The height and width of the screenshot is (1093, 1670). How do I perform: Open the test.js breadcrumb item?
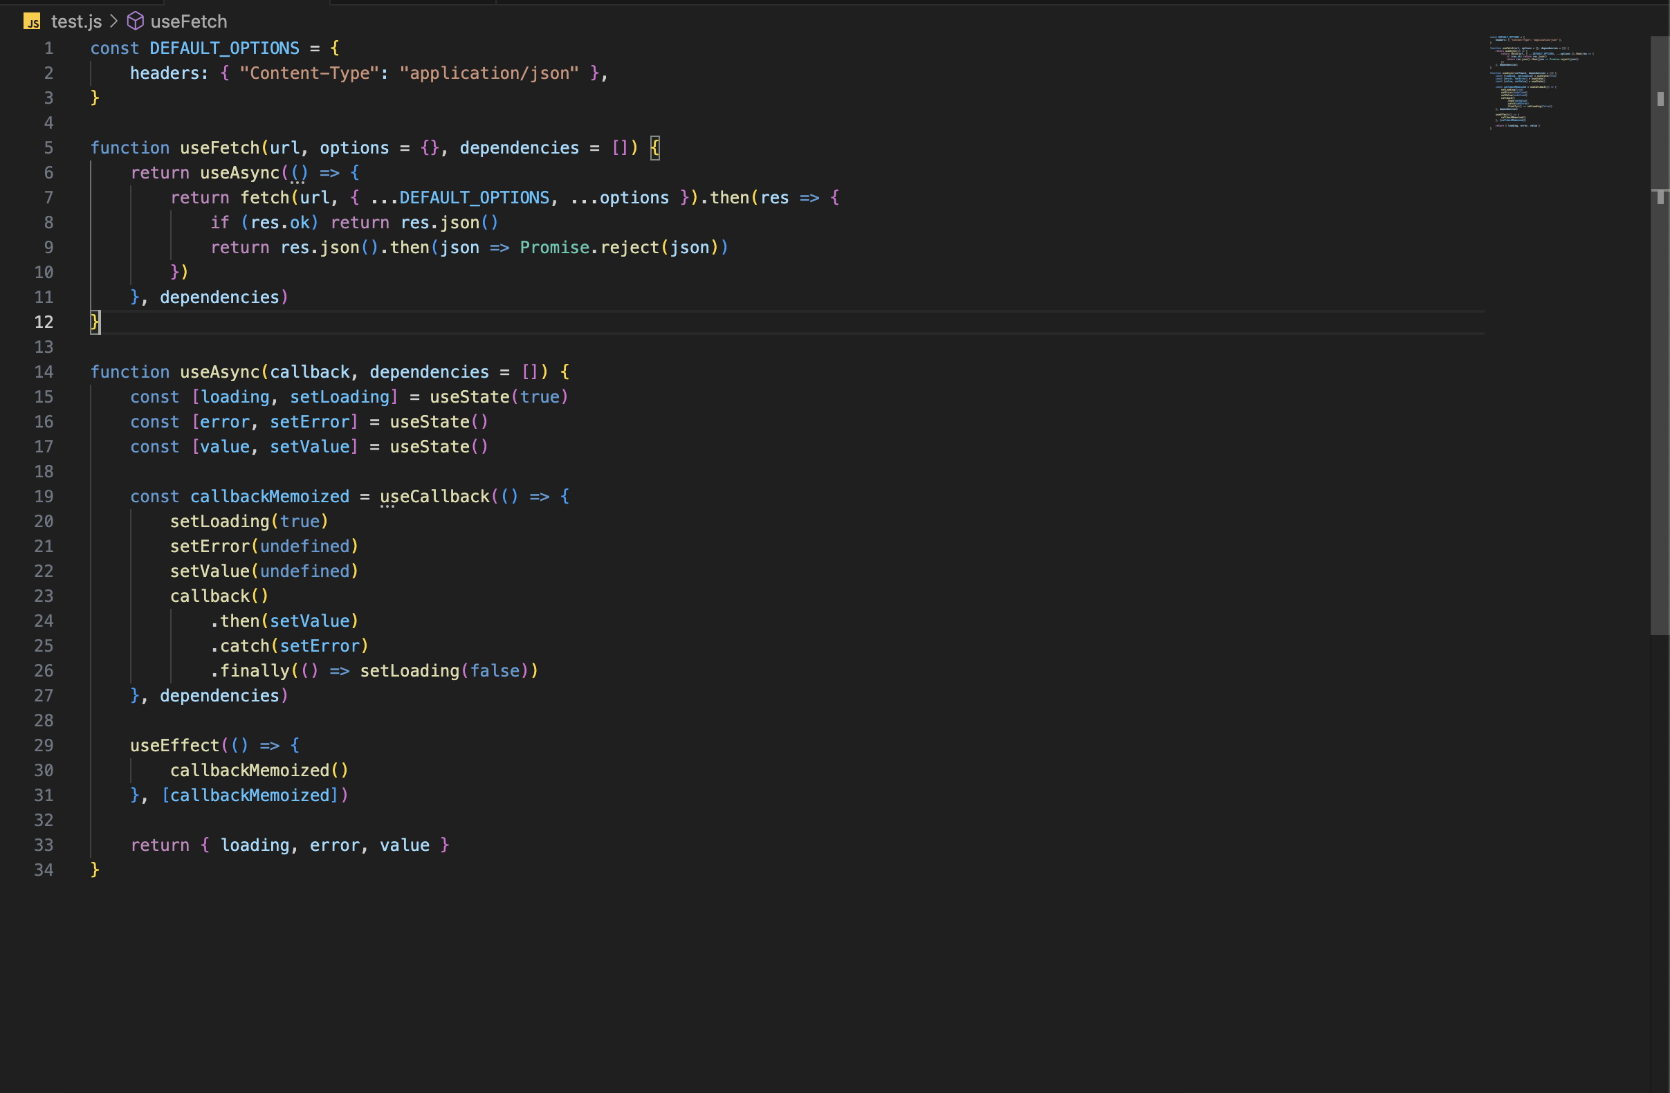(76, 21)
